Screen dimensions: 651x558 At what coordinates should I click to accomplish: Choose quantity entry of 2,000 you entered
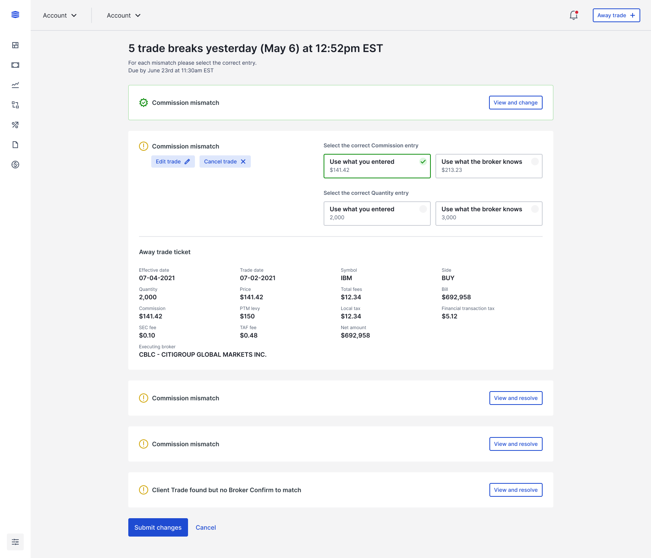click(377, 213)
